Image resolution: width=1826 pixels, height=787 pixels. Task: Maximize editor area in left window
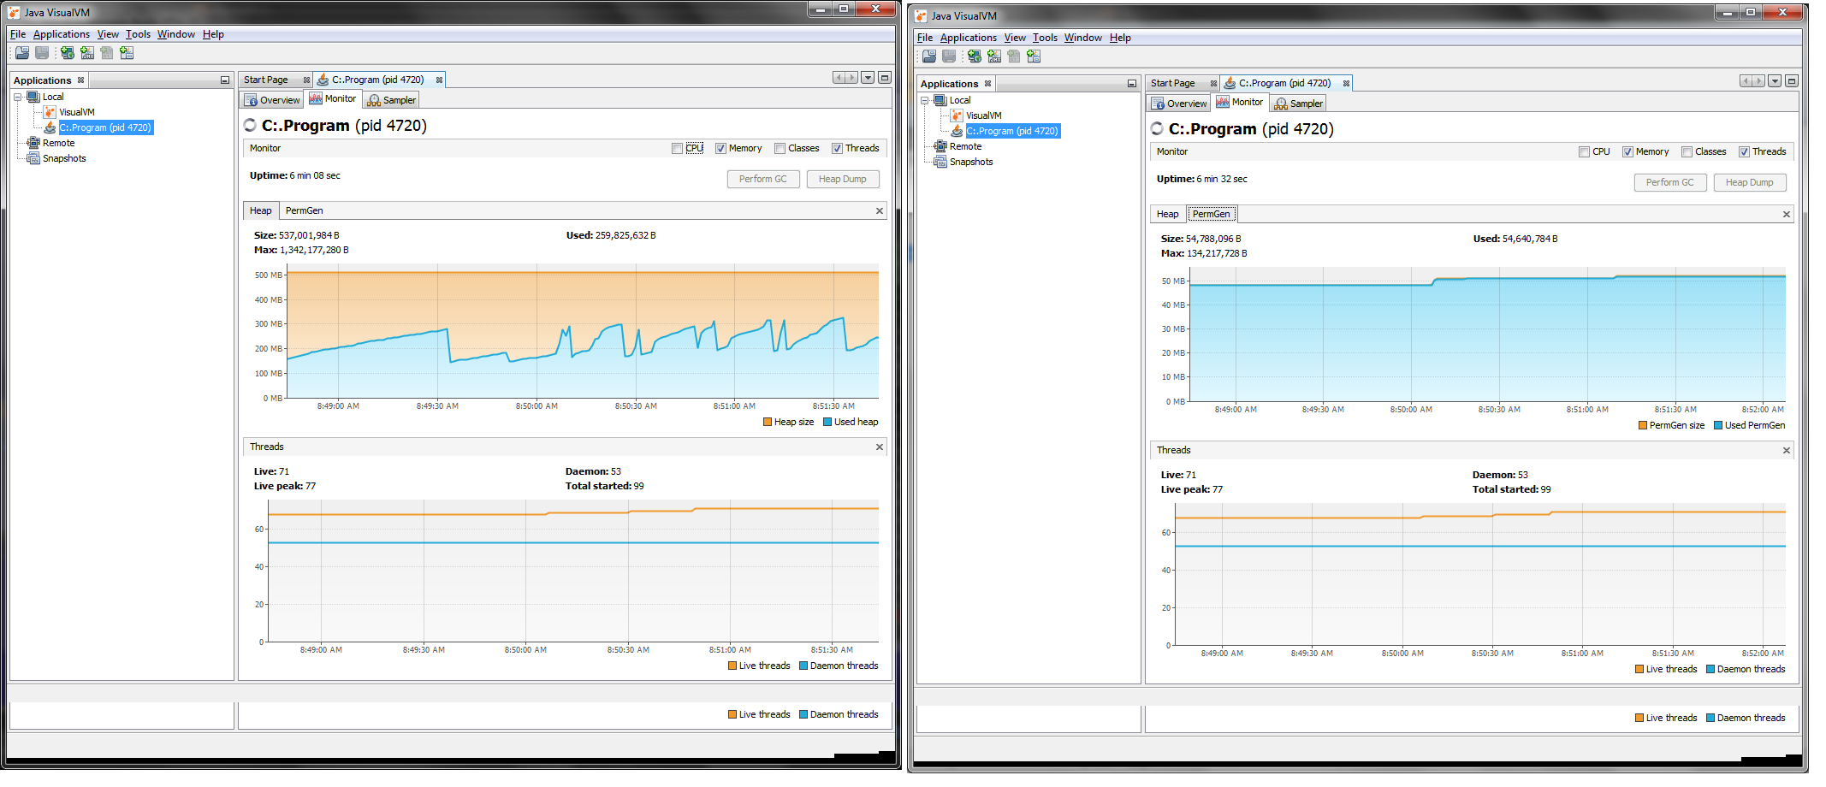(885, 78)
